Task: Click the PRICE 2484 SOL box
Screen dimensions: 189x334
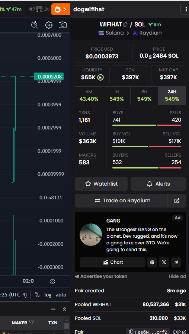Action: 159,54
